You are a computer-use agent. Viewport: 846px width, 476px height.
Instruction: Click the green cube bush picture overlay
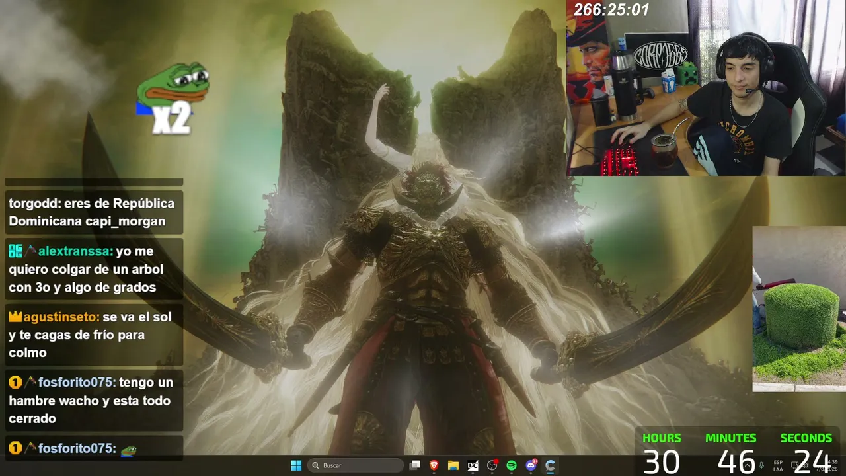799,309
